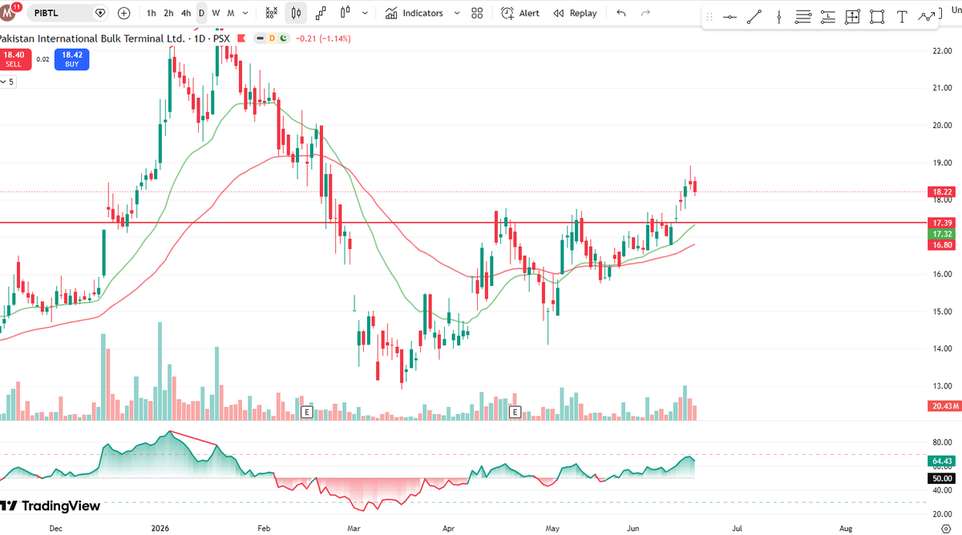Click the 2026 date axis label
Image resolution: width=962 pixels, height=535 pixels.
click(159, 529)
